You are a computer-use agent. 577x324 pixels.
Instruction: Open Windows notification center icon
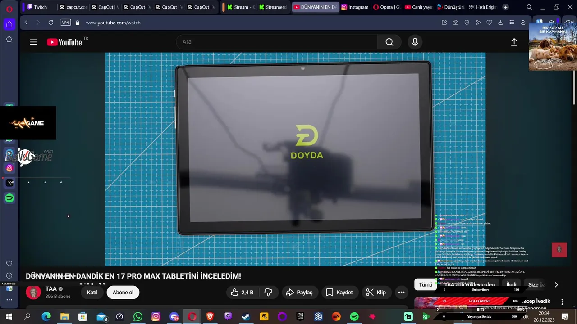click(x=564, y=317)
